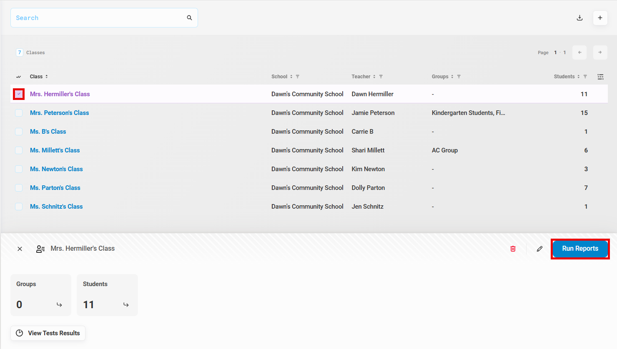Image resolution: width=617 pixels, height=349 pixels.
Task: Open column settings icon in table header
Action: 600,77
